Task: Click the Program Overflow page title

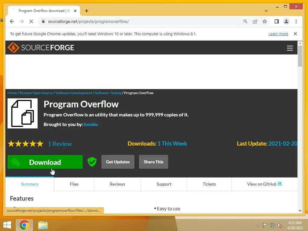Action: point(81,104)
